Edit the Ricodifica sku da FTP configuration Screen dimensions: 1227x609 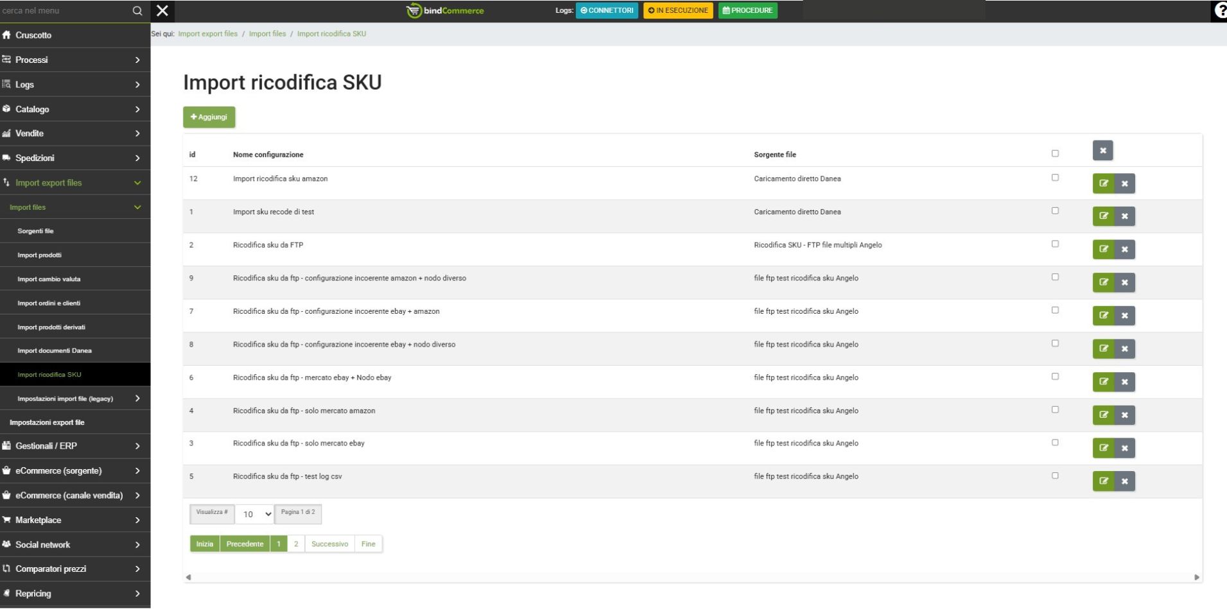(x=1103, y=250)
